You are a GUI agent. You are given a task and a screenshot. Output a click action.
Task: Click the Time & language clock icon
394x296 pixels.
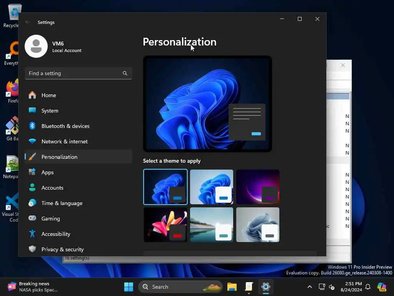(32, 203)
